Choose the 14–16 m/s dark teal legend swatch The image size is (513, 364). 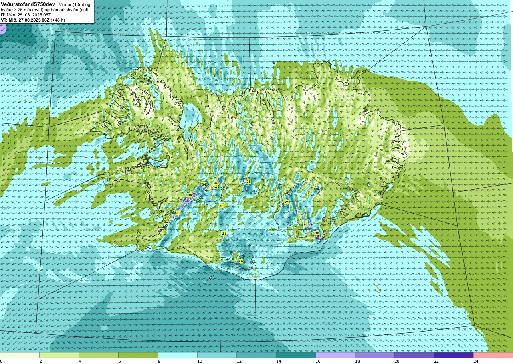tap(296, 355)
